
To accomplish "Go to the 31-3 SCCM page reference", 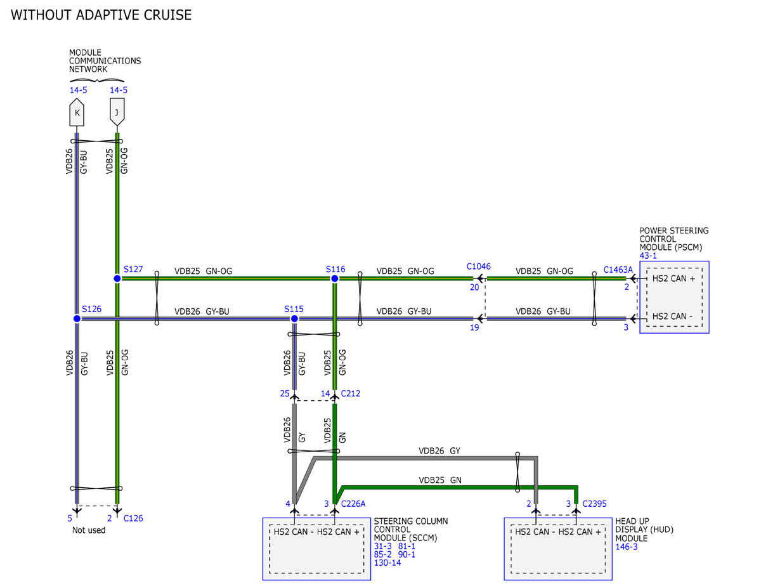I will click(382, 546).
